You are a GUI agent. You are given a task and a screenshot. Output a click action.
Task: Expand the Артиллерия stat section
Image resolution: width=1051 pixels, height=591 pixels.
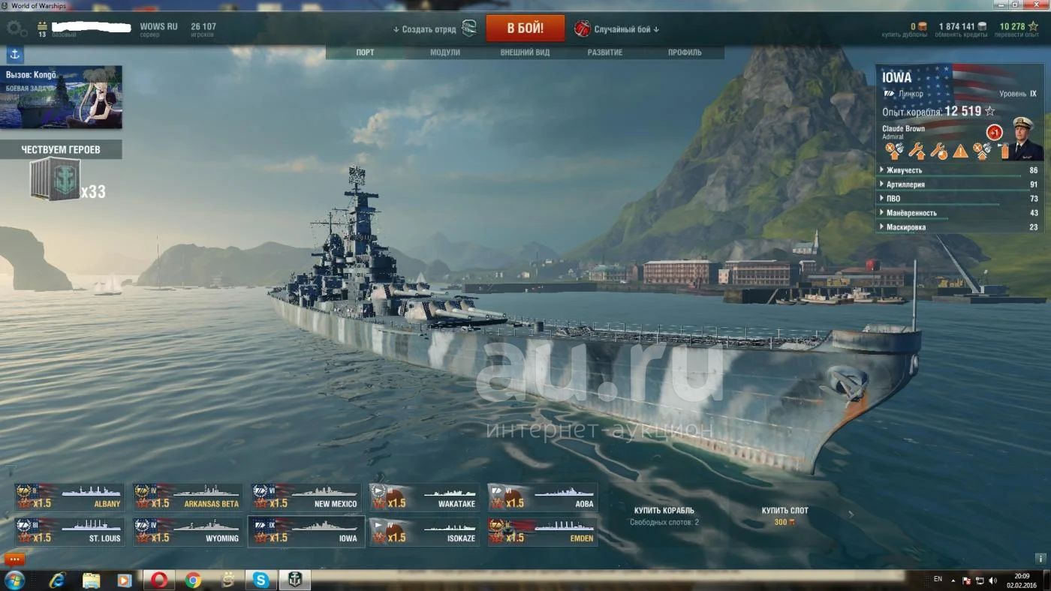coord(959,184)
